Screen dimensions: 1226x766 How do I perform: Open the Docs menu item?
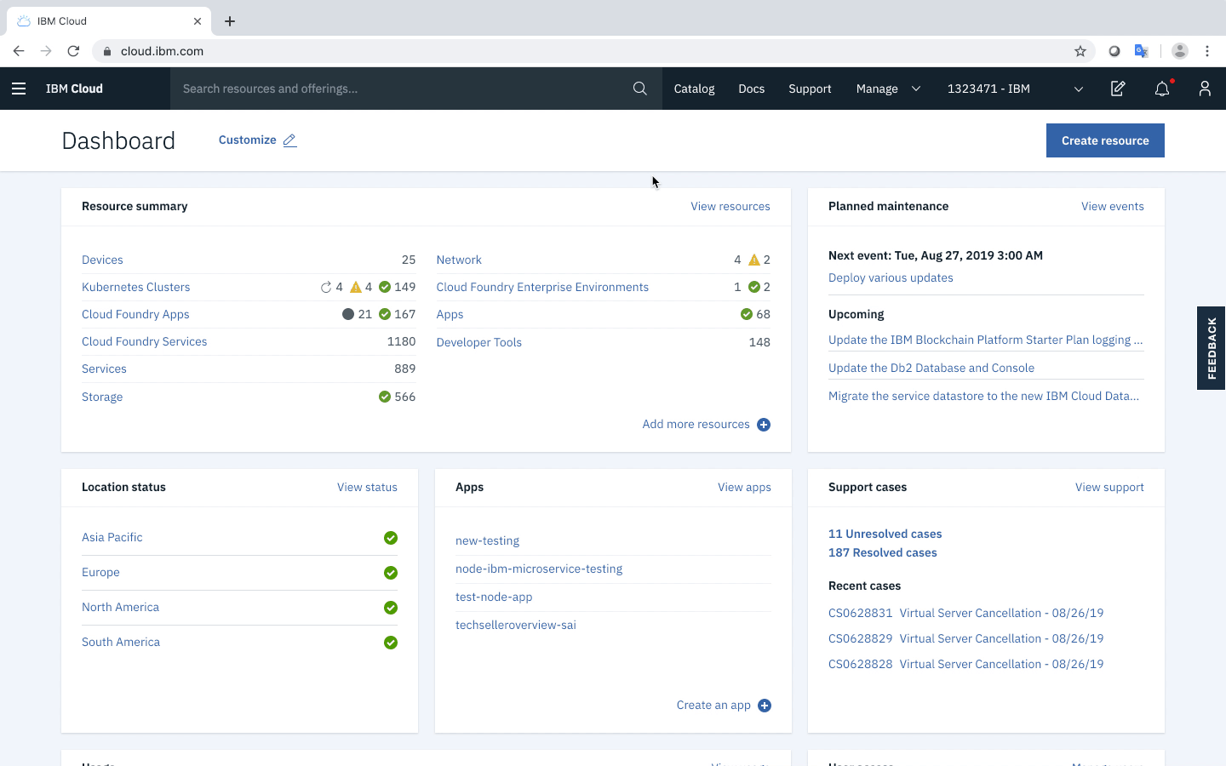point(751,89)
